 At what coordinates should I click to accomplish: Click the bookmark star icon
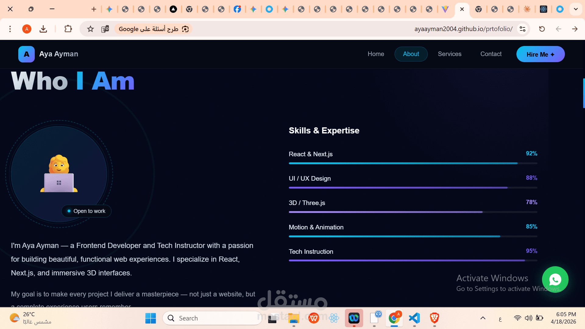tap(90, 29)
